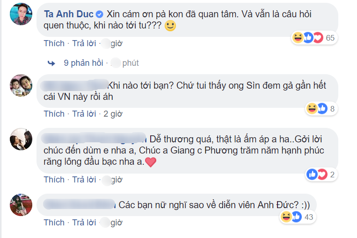
Task: Open the 2 giờ timestamp on second comment
Action: point(113,114)
